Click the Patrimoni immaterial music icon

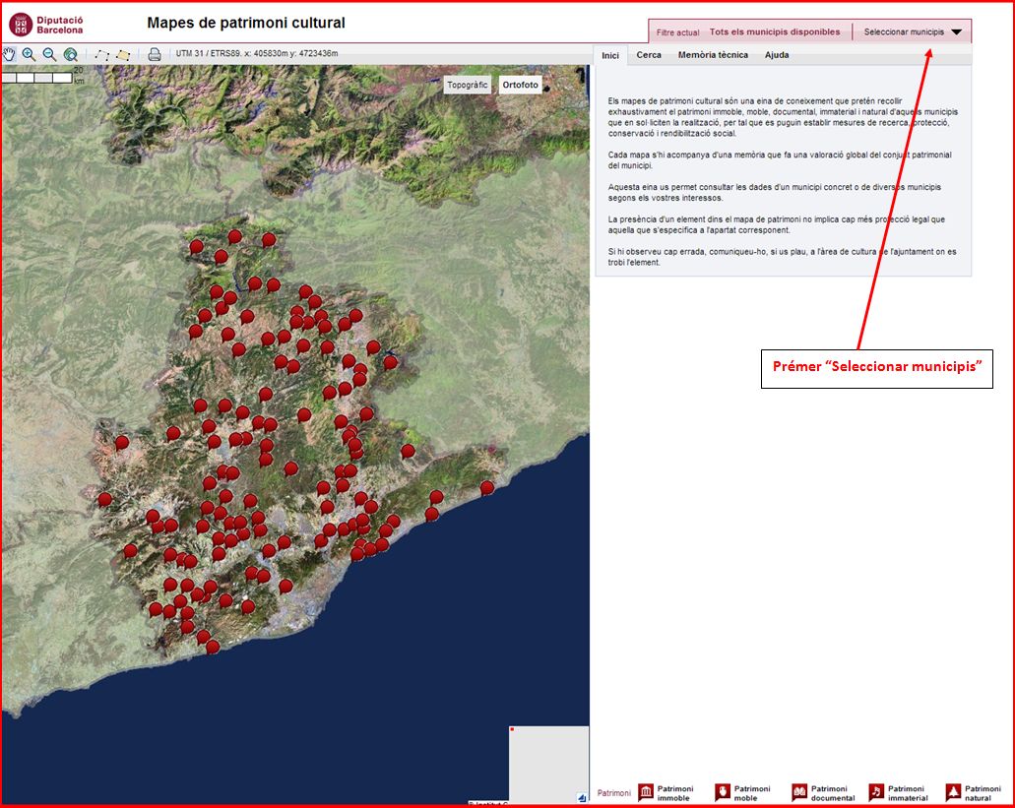point(876,792)
